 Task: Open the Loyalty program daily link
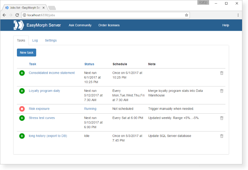point(45,91)
